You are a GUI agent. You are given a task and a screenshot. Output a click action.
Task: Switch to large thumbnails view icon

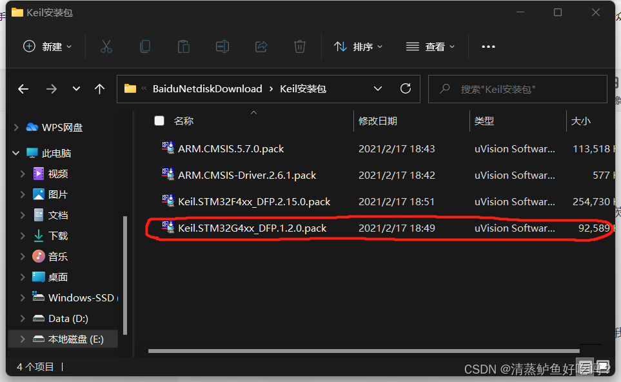603,367
